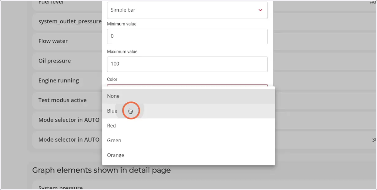Choose Blue from the color options
The height and width of the screenshot is (190, 377).
(188, 111)
